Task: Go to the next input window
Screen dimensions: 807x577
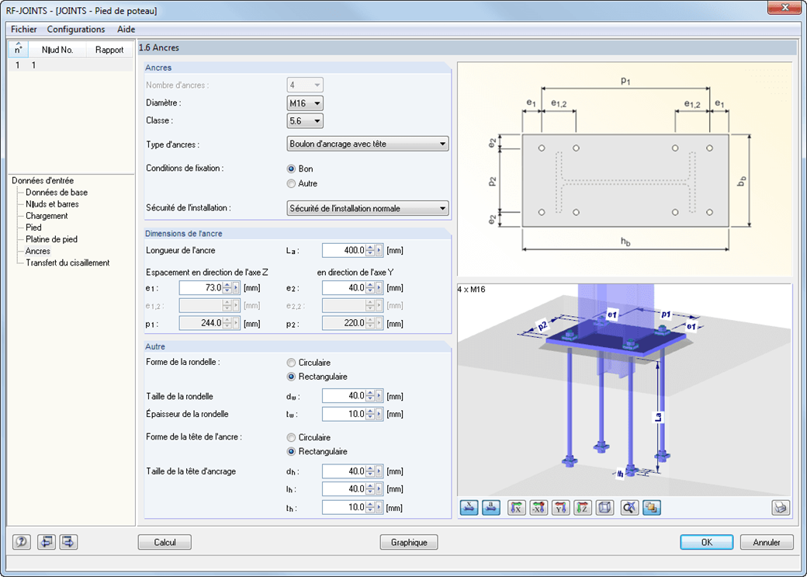Action: (x=69, y=542)
